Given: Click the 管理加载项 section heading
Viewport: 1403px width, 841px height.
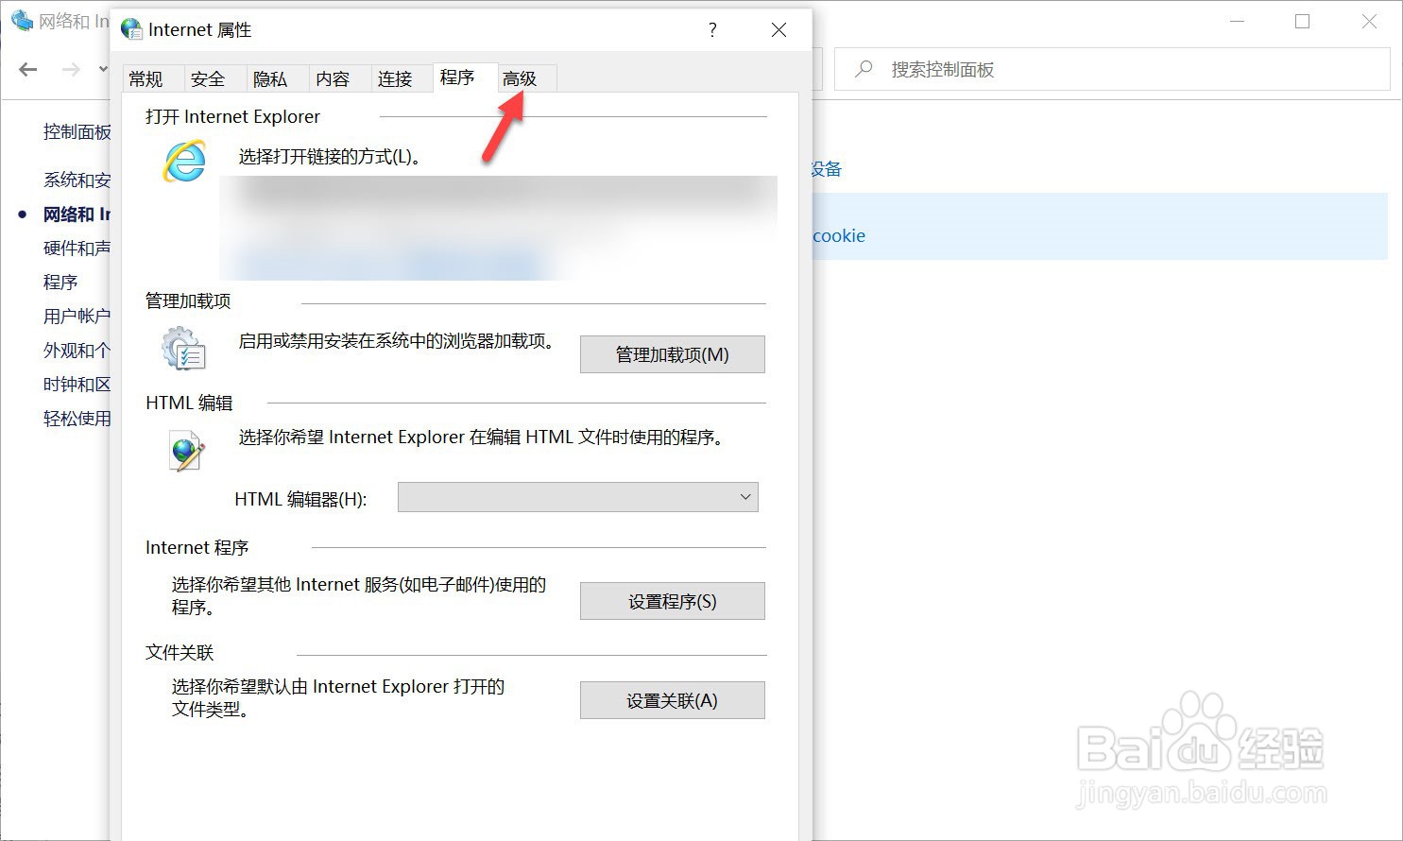Looking at the screenshot, I should 188,301.
